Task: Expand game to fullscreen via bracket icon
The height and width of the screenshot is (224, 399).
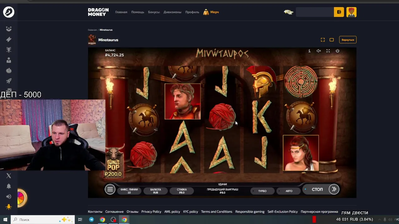Action: tap(323, 40)
